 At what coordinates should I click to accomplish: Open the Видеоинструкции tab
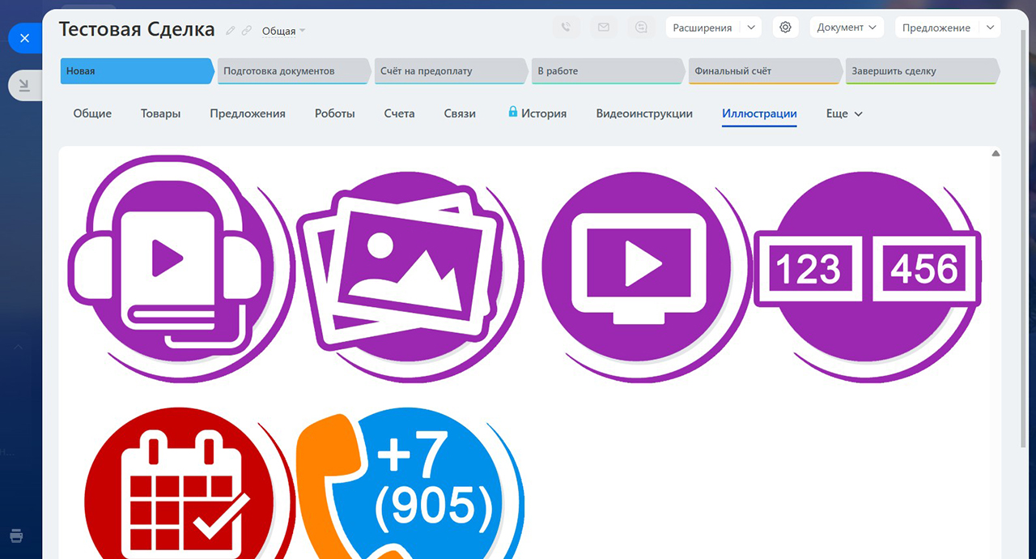coord(644,114)
